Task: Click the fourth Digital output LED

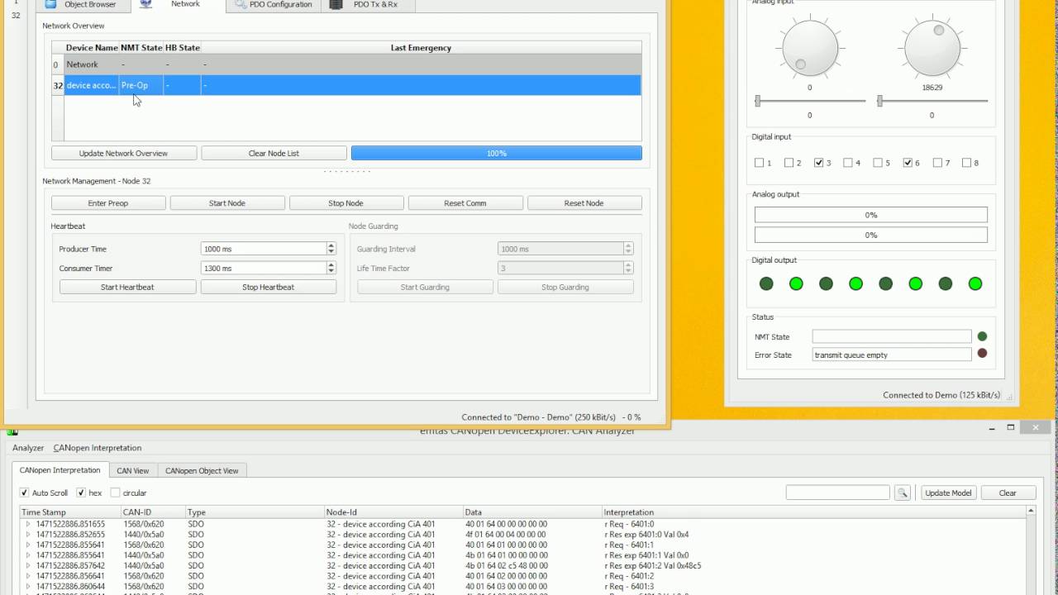Action: tap(855, 283)
